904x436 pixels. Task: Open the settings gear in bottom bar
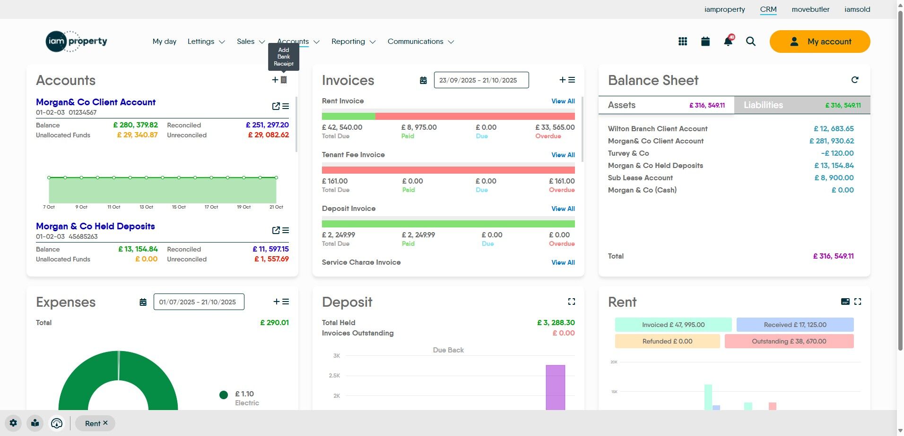[x=13, y=423]
